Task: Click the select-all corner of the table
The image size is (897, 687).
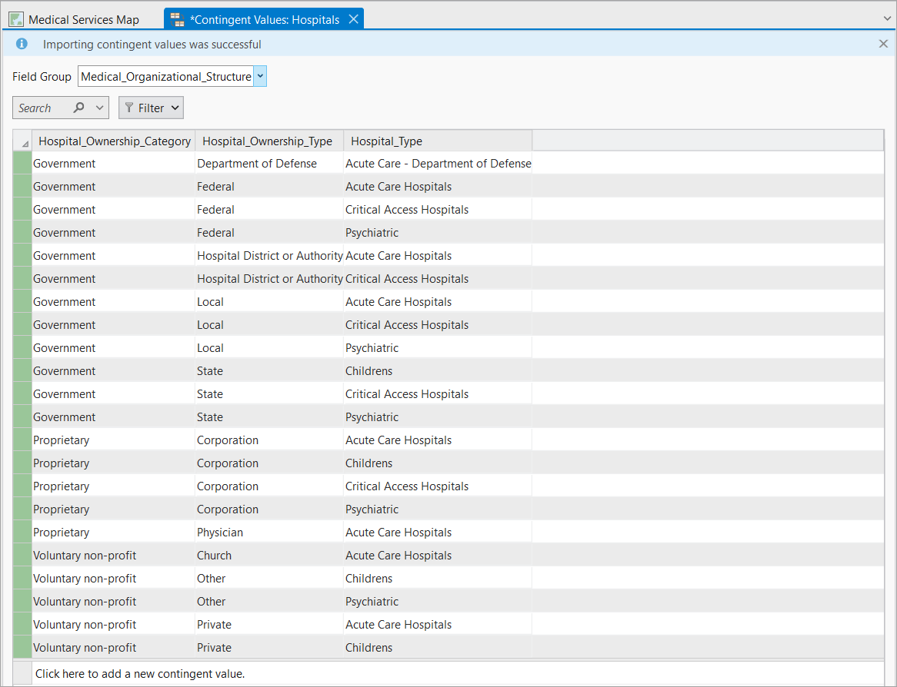Action: point(22,141)
